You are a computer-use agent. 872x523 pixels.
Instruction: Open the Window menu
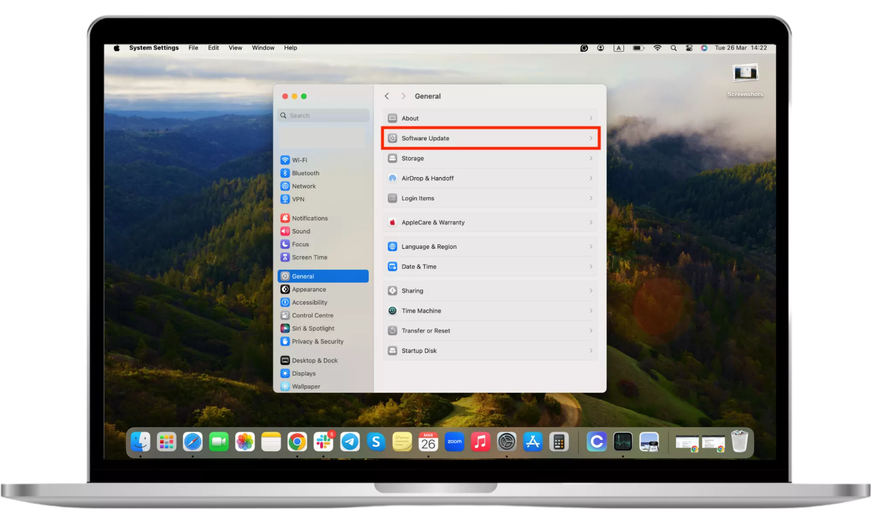pyautogui.click(x=263, y=48)
